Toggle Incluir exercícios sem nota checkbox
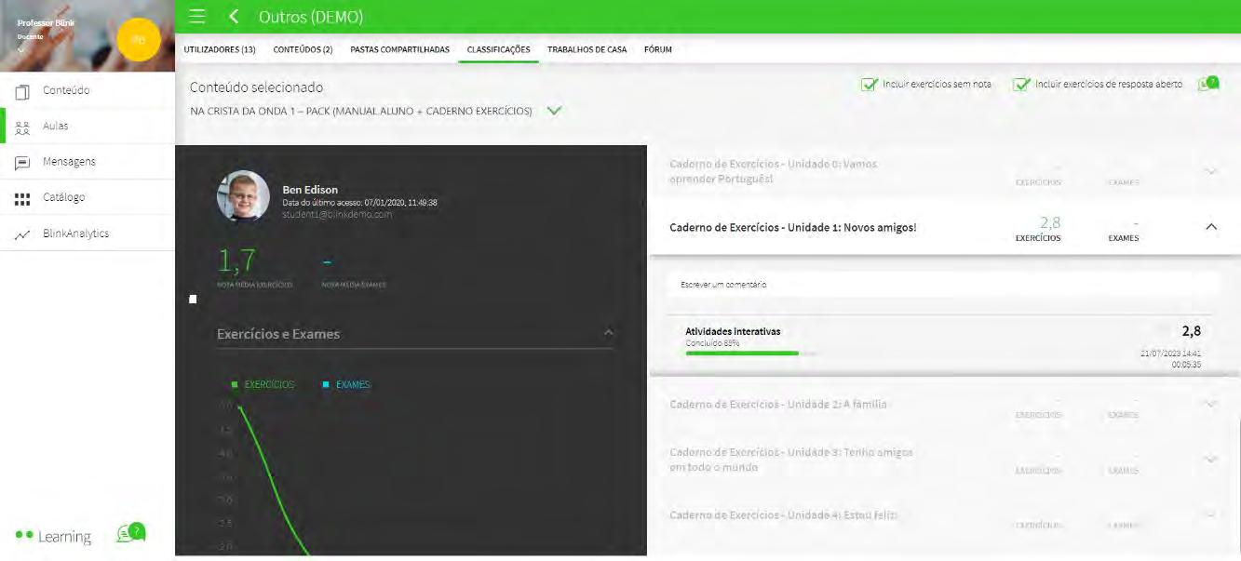 [x=869, y=85]
